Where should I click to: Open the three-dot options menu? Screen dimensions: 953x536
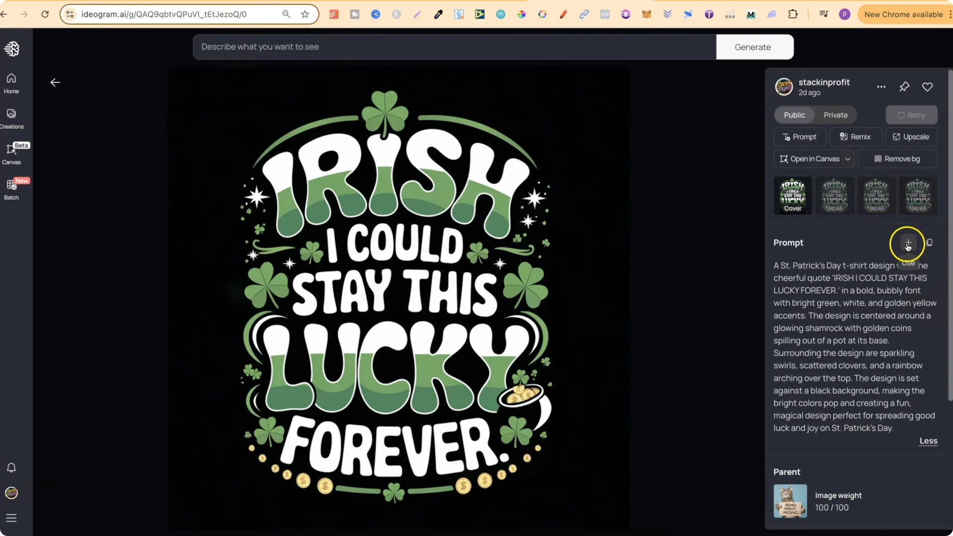882,86
